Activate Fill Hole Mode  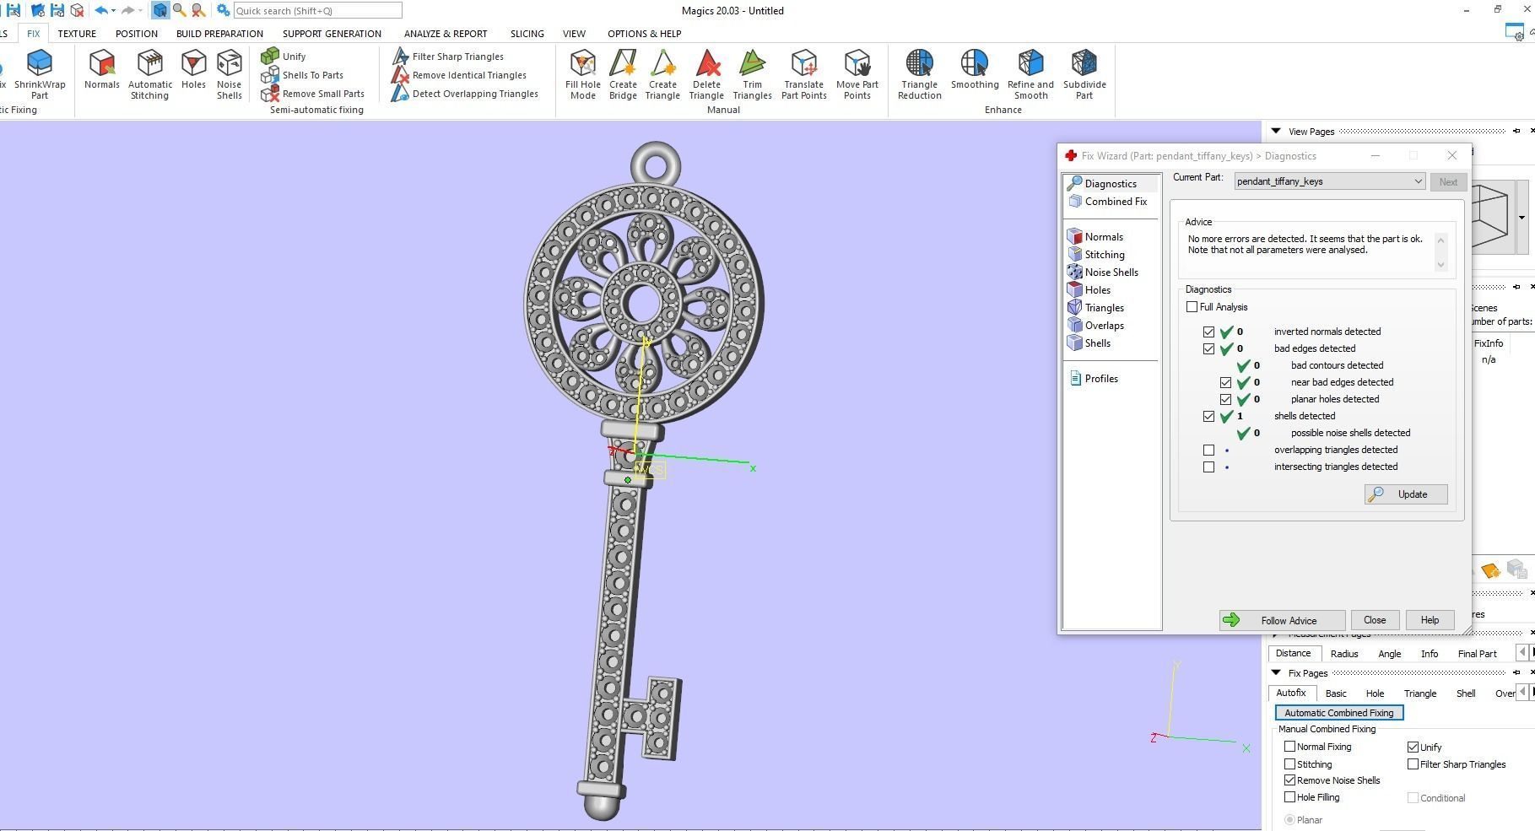[x=583, y=74]
